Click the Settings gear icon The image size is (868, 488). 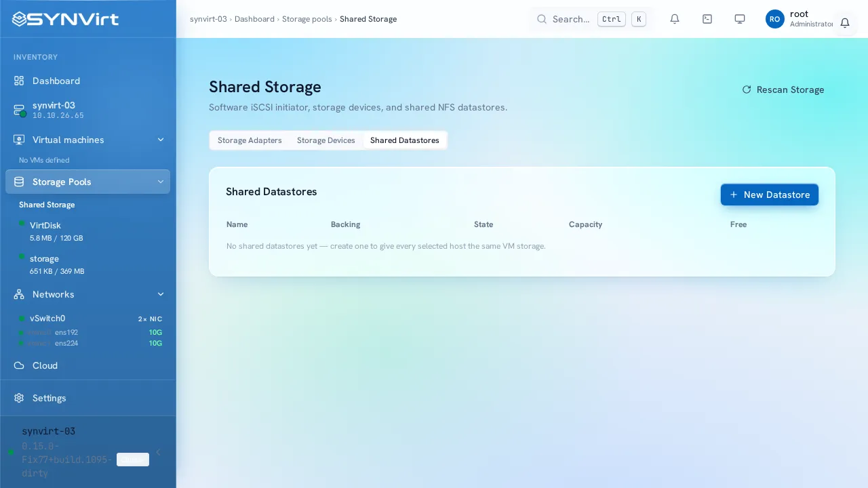click(x=19, y=398)
